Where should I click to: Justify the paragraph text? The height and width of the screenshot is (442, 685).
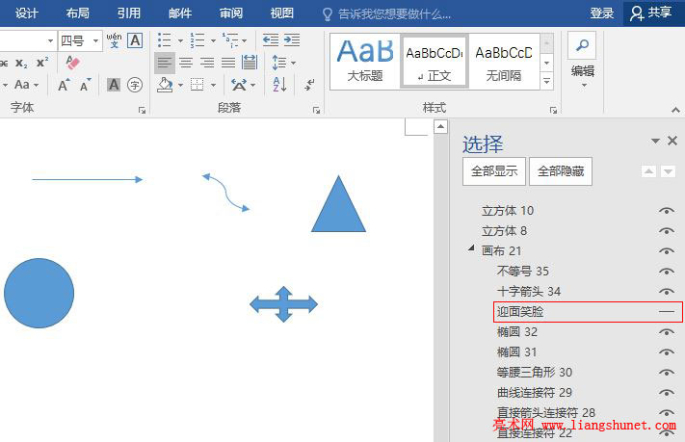(228, 63)
